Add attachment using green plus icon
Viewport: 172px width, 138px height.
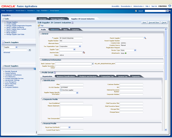pos(126,53)
